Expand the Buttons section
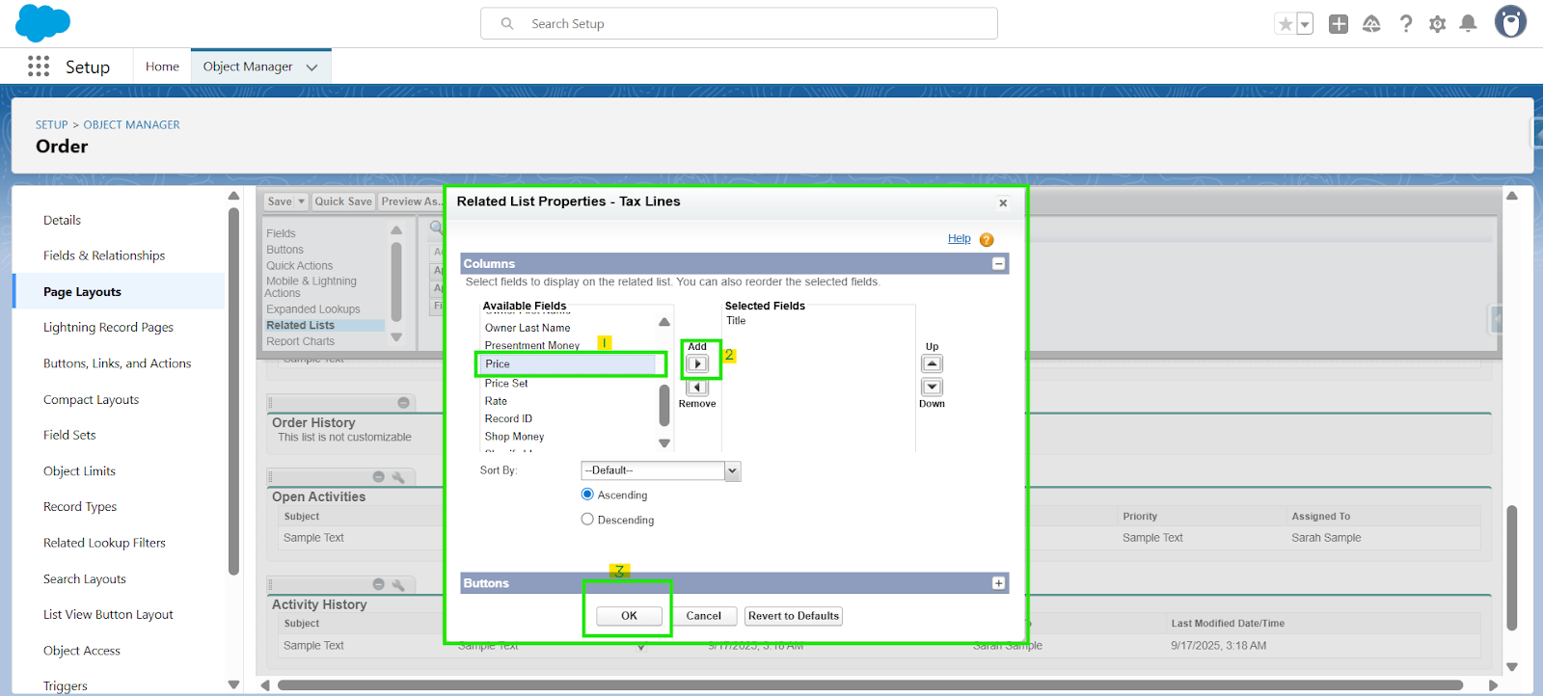 (999, 583)
